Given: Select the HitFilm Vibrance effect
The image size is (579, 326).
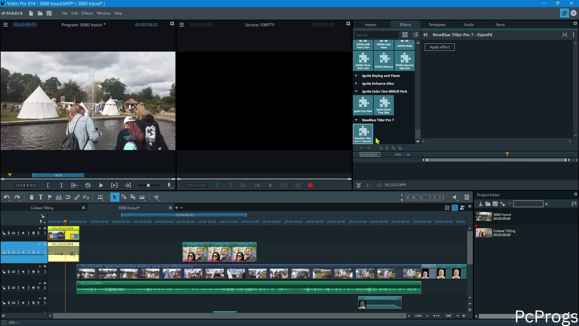Looking at the screenshot, I should coord(384,60).
